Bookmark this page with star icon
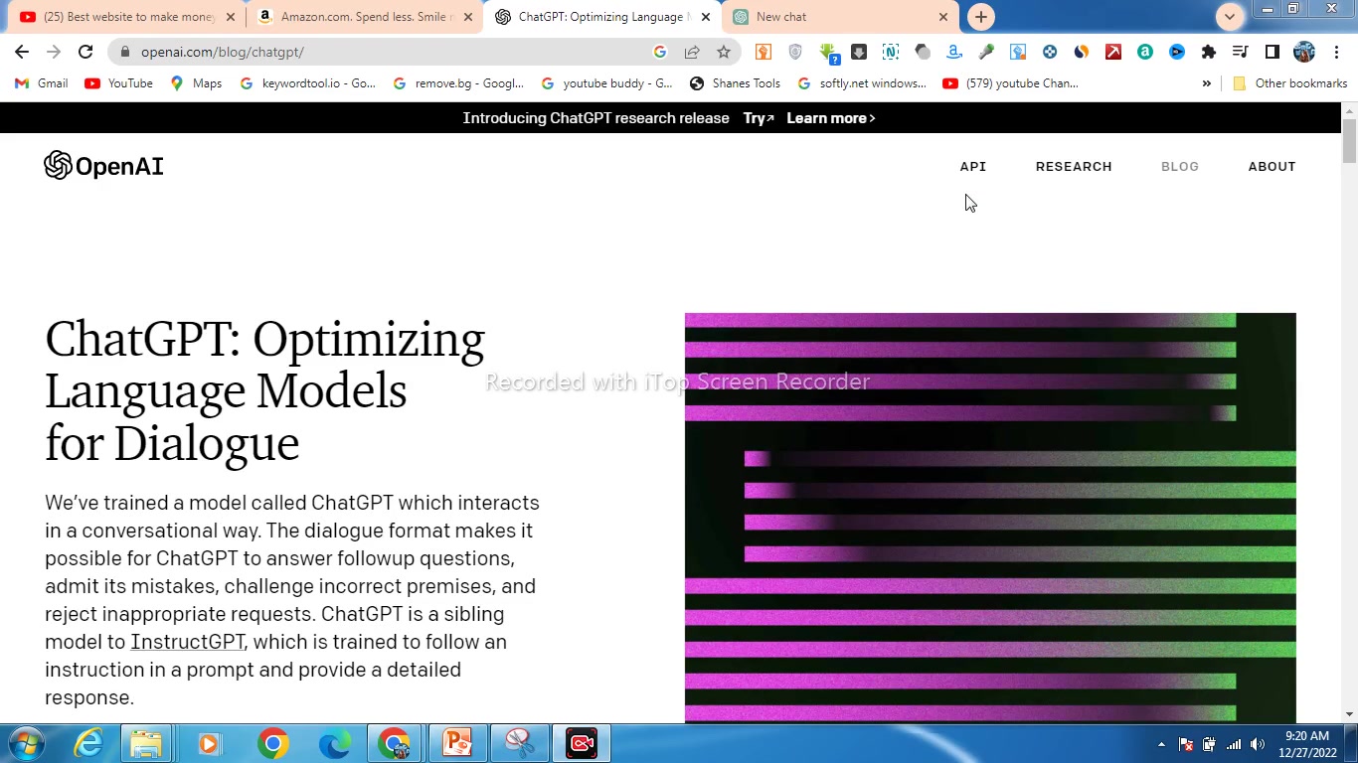This screenshot has width=1358, height=763. (724, 52)
